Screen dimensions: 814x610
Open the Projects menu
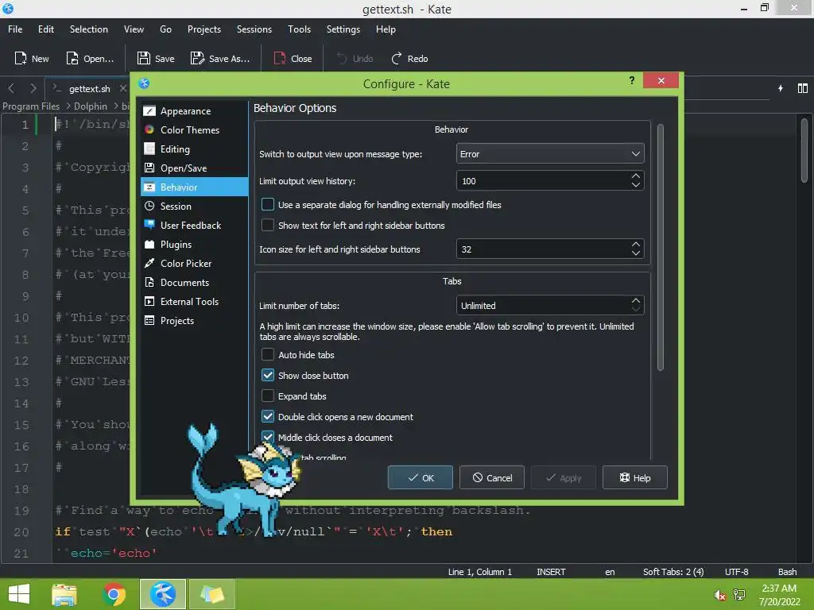pos(204,29)
